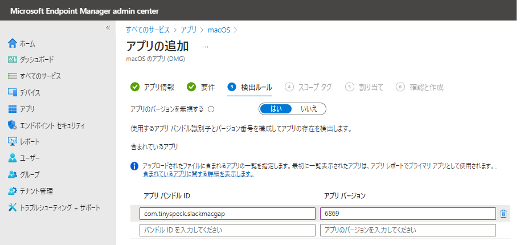Set ignore app version to いいえ
Image resolution: width=520 pixels, height=245 pixels.
309,109
